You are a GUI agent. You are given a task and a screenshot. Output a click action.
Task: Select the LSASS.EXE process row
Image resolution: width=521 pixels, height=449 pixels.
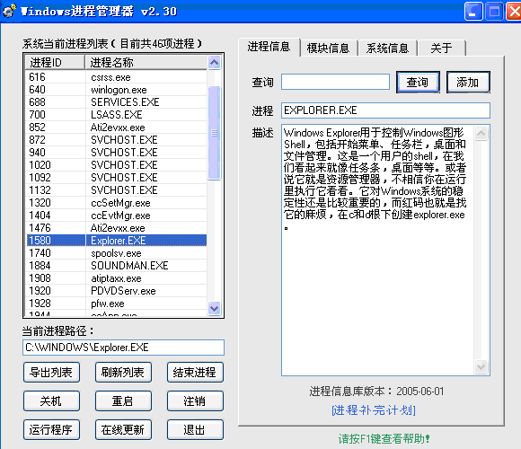(x=116, y=115)
